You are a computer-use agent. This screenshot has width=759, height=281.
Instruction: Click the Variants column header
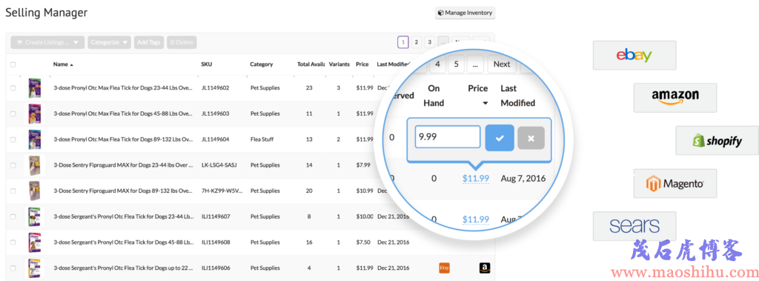[339, 64]
